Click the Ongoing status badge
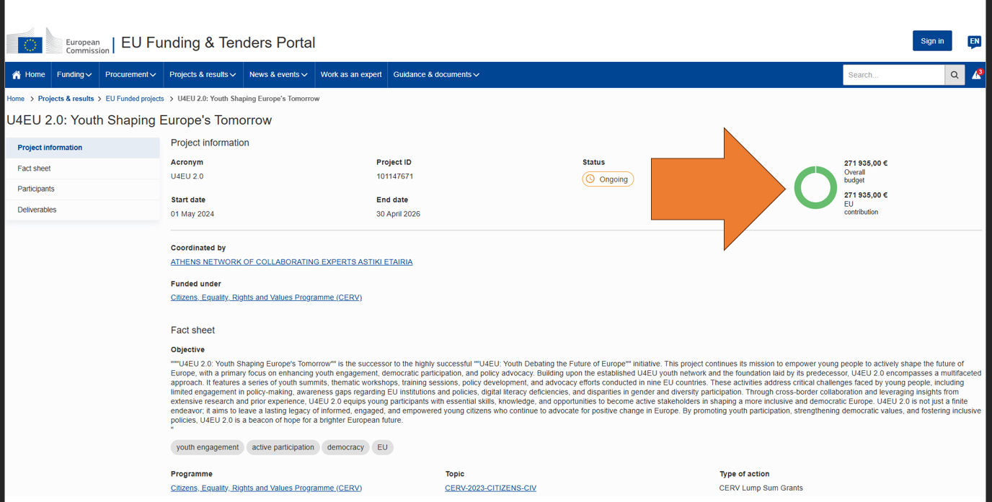The image size is (992, 502). [x=608, y=179]
